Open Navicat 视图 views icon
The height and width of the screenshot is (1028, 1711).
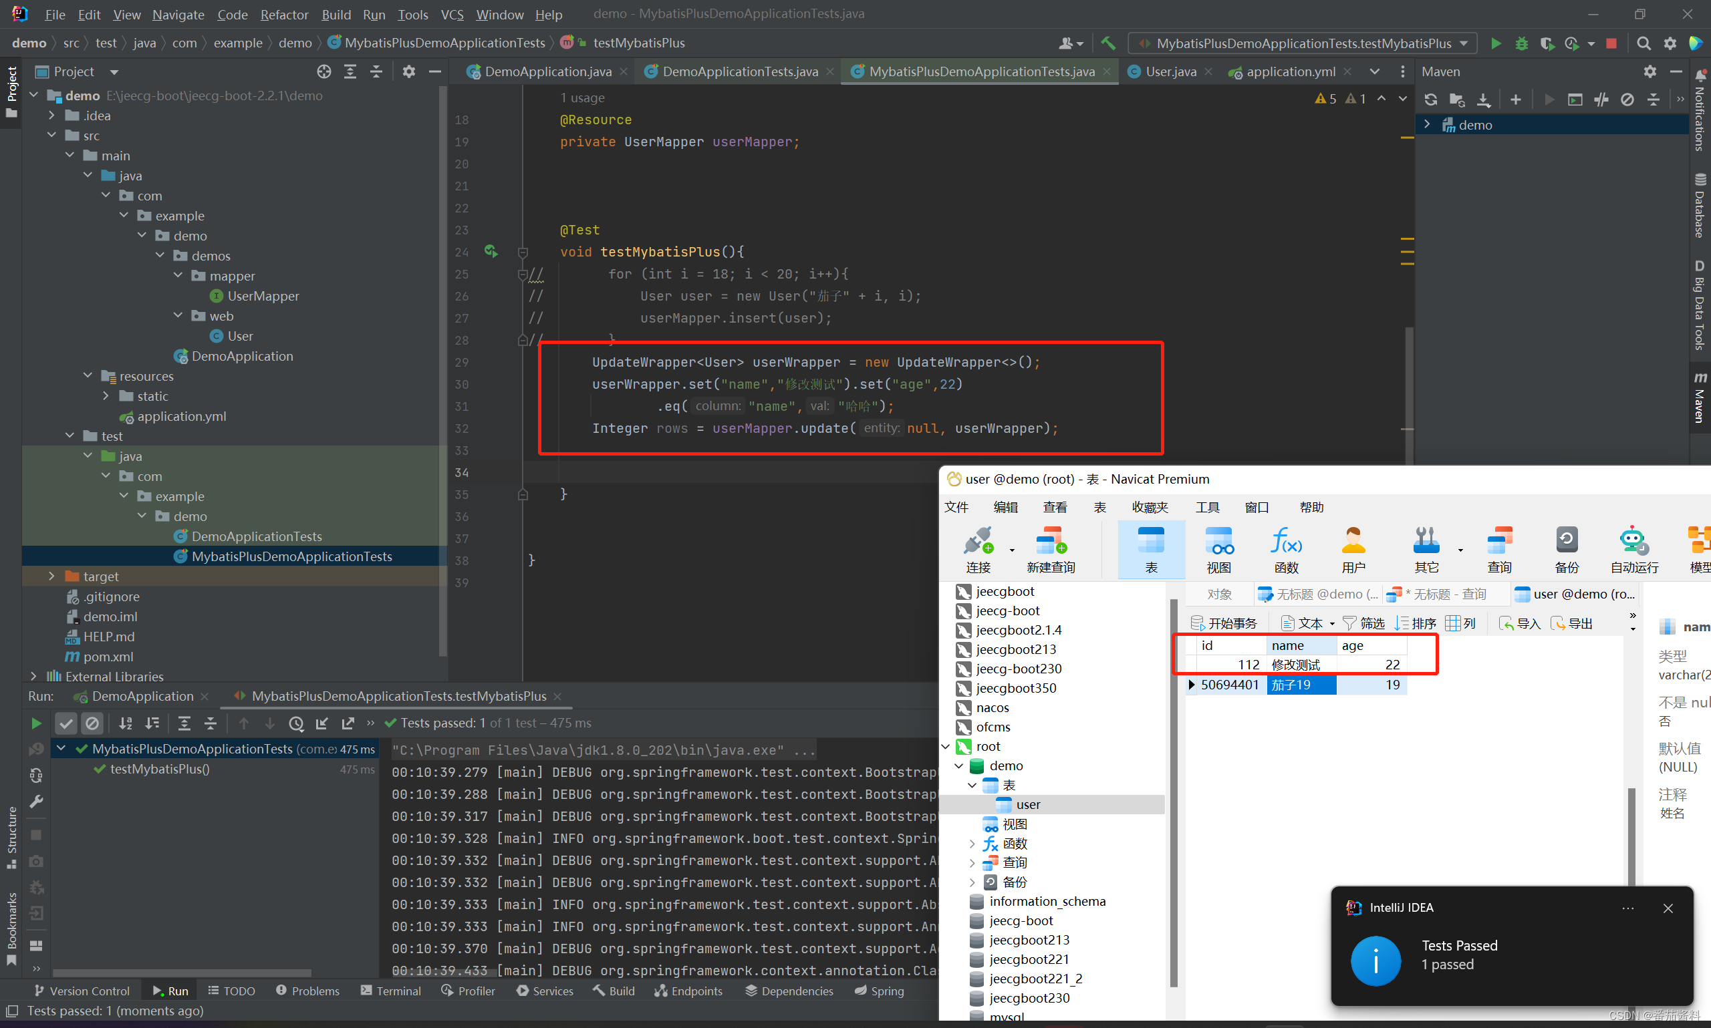tap(1218, 550)
